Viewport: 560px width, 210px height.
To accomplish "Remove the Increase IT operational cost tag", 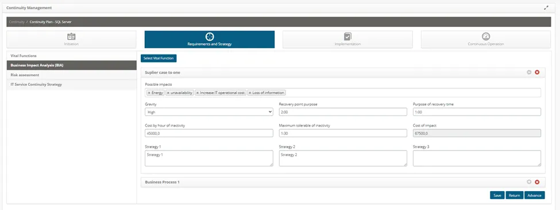I will [x=198, y=93].
